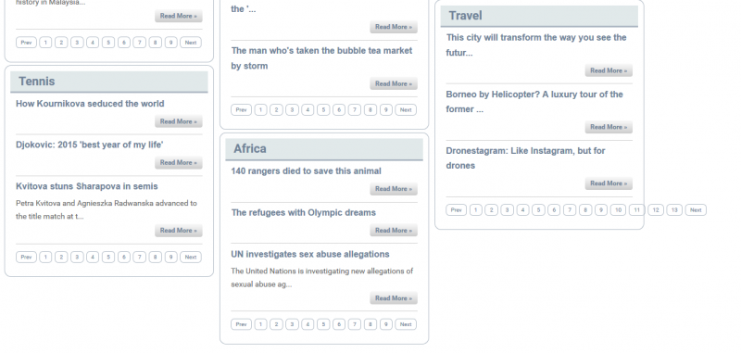Click Next in pagination below bubble tea article

pyautogui.click(x=406, y=110)
